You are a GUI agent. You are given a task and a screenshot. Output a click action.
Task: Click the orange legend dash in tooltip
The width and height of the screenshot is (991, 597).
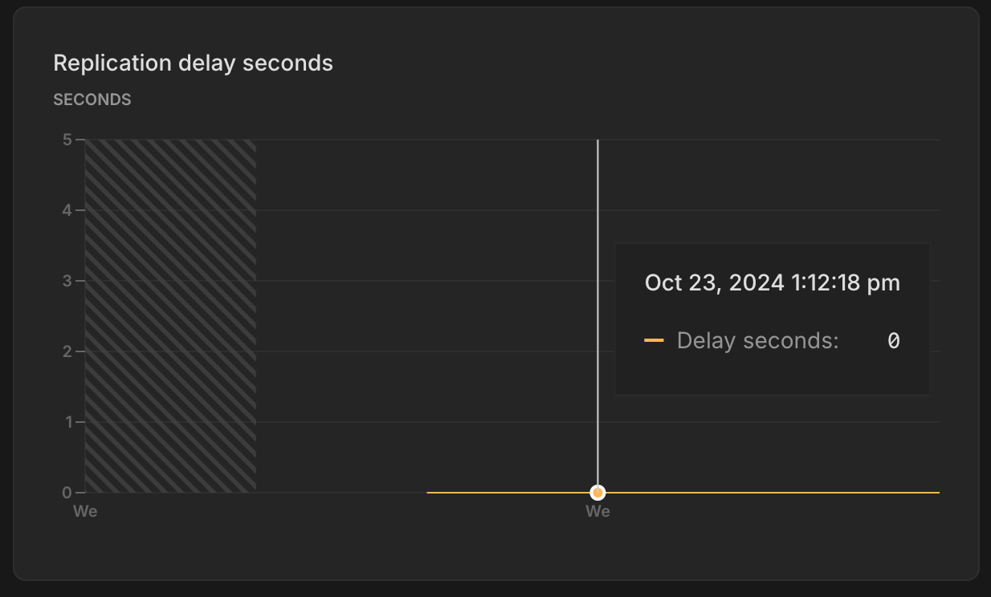tap(654, 340)
